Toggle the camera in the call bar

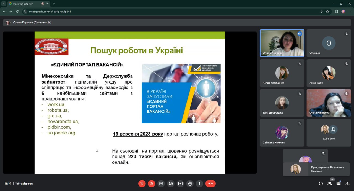coord(152,184)
